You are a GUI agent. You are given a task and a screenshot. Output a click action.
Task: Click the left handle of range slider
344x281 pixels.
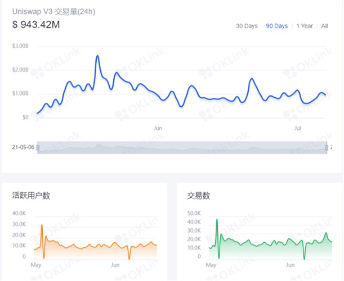(x=38, y=147)
